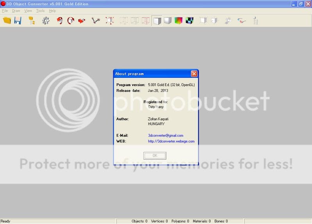Click the 'Ready' status bar text
The height and width of the screenshot is (224, 312).
pos(5,221)
